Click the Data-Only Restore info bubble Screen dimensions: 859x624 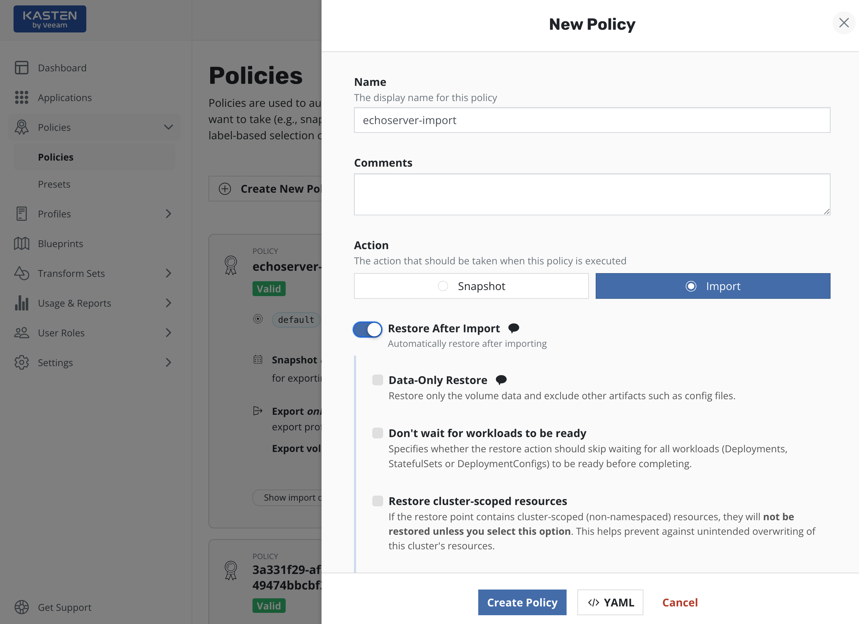coord(501,380)
